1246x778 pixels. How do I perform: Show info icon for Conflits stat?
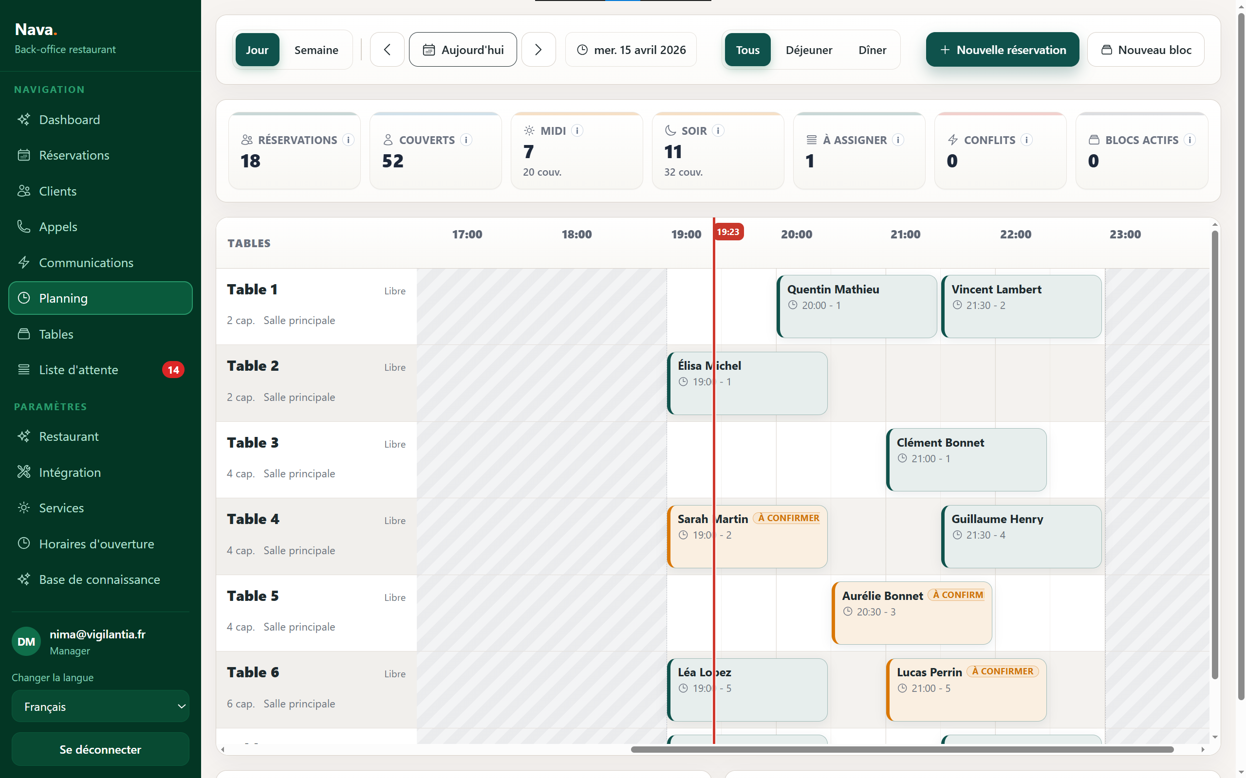click(x=1026, y=140)
